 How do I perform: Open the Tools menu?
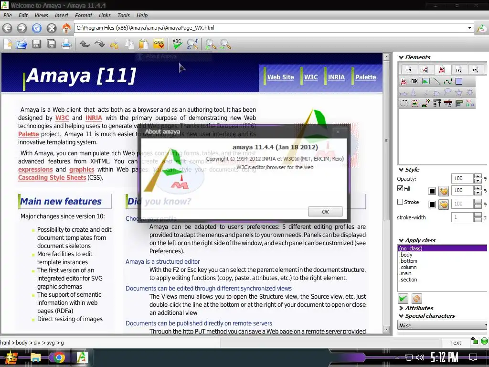coord(124,15)
